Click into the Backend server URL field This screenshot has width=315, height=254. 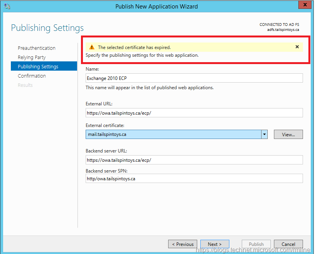(194, 160)
